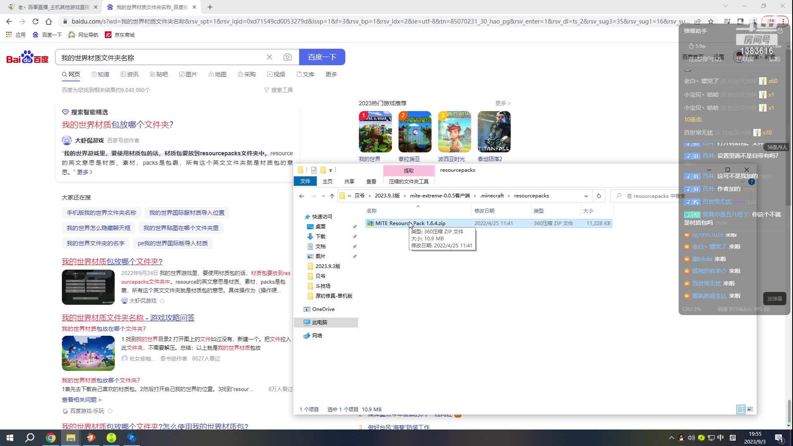Clear the Baidu search box text

269,57
